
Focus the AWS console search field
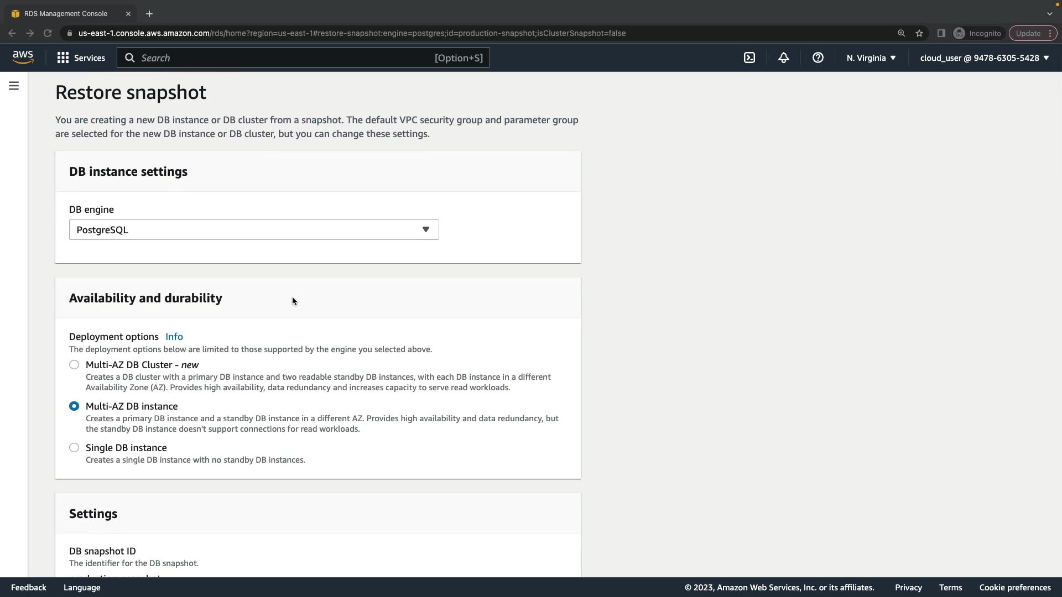coord(288,57)
